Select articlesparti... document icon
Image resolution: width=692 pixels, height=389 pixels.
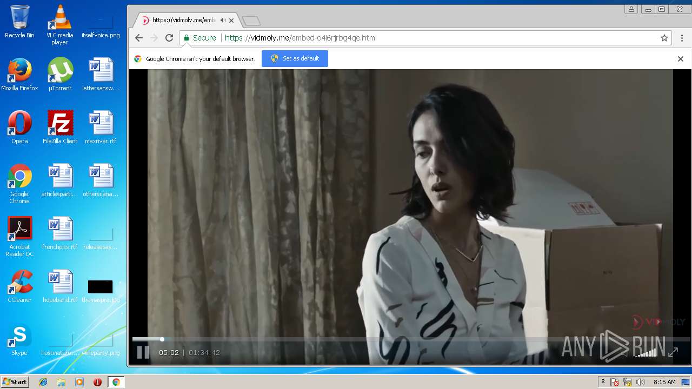(x=59, y=180)
